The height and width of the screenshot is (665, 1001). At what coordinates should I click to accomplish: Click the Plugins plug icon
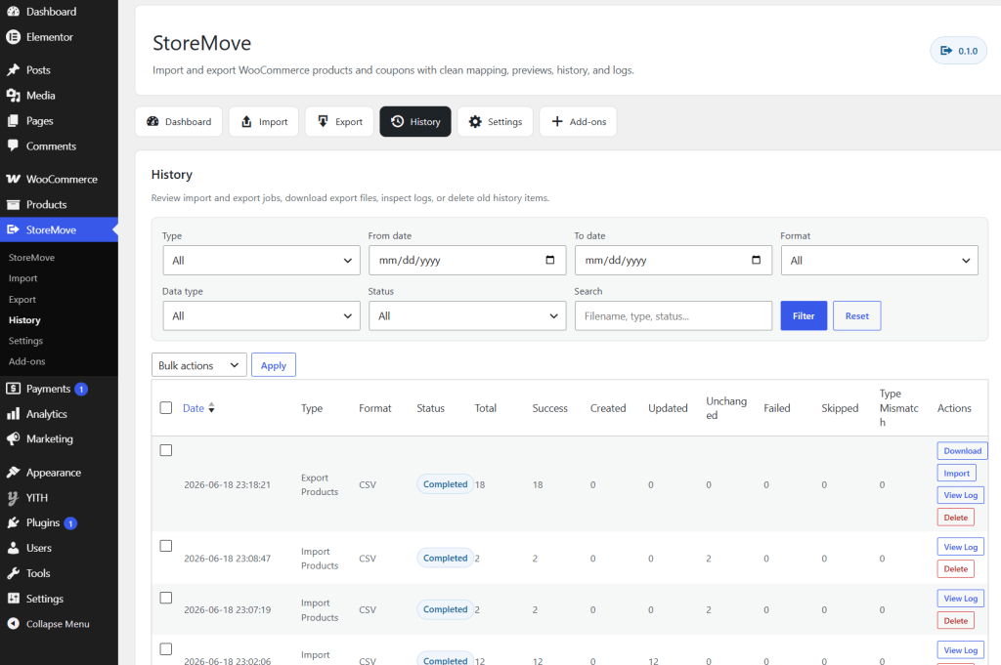click(x=13, y=522)
